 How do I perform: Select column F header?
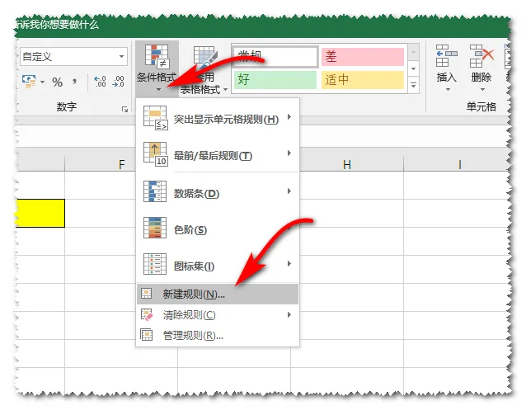[x=121, y=164]
